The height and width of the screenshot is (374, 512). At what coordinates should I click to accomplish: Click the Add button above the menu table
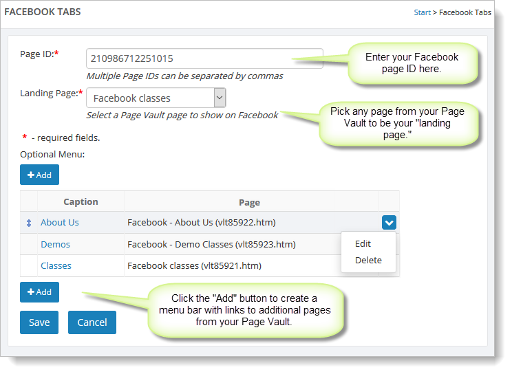[39, 175]
